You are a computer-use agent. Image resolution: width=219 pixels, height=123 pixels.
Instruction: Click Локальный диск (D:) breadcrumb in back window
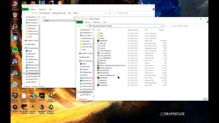[x=59, y=13]
